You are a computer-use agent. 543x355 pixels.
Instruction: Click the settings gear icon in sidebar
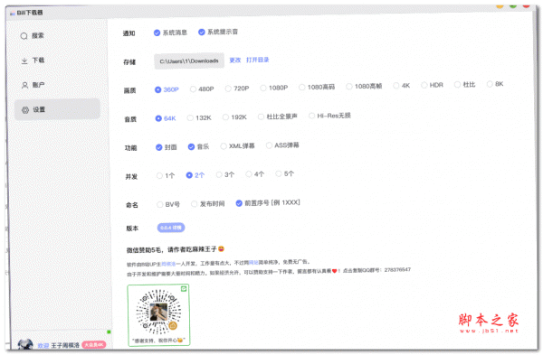point(25,110)
